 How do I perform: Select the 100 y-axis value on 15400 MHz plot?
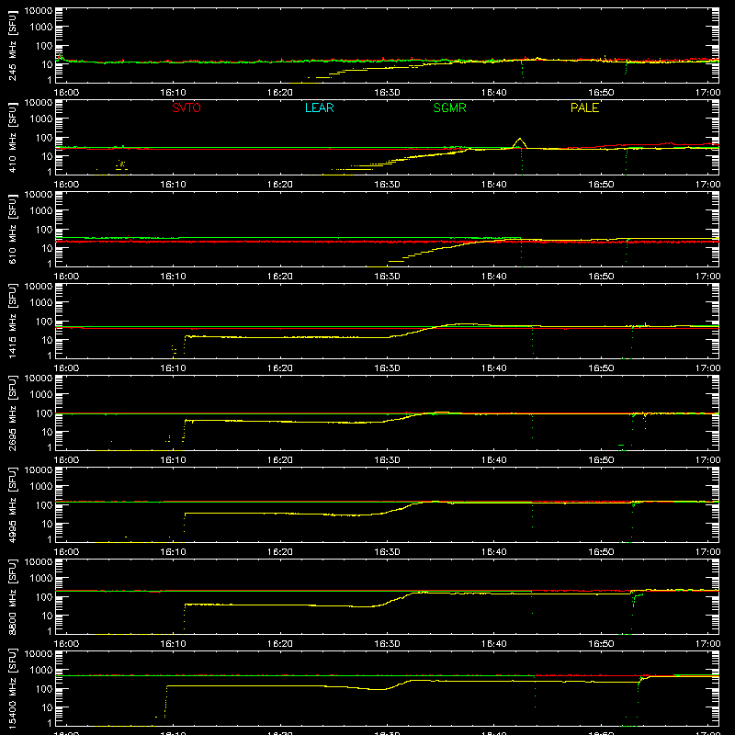pos(44,688)
